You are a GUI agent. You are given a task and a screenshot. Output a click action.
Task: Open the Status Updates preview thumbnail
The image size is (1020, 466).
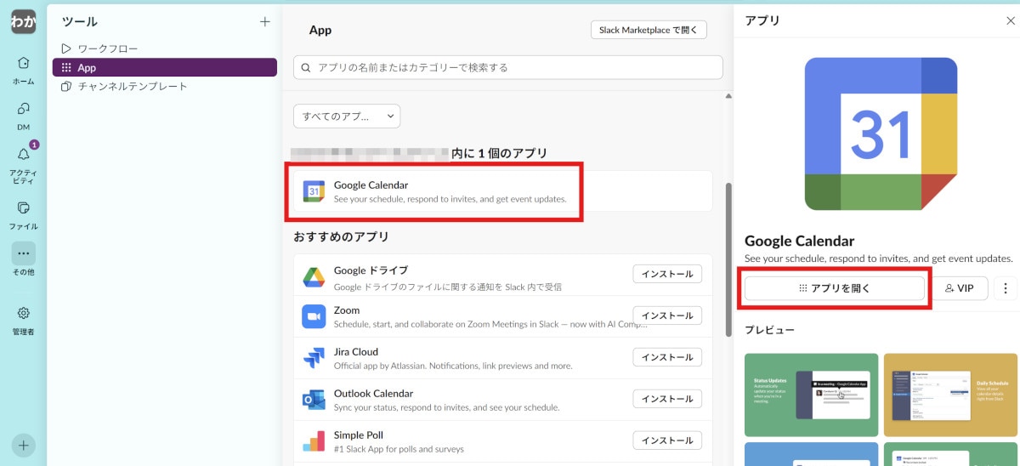(811, 395)
